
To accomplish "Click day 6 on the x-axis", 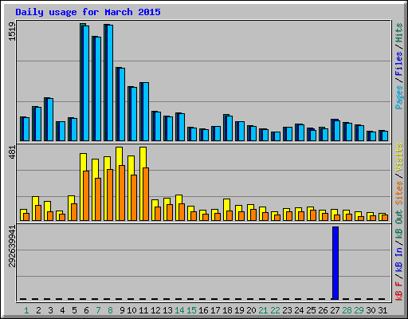I will tap(86, 310).
